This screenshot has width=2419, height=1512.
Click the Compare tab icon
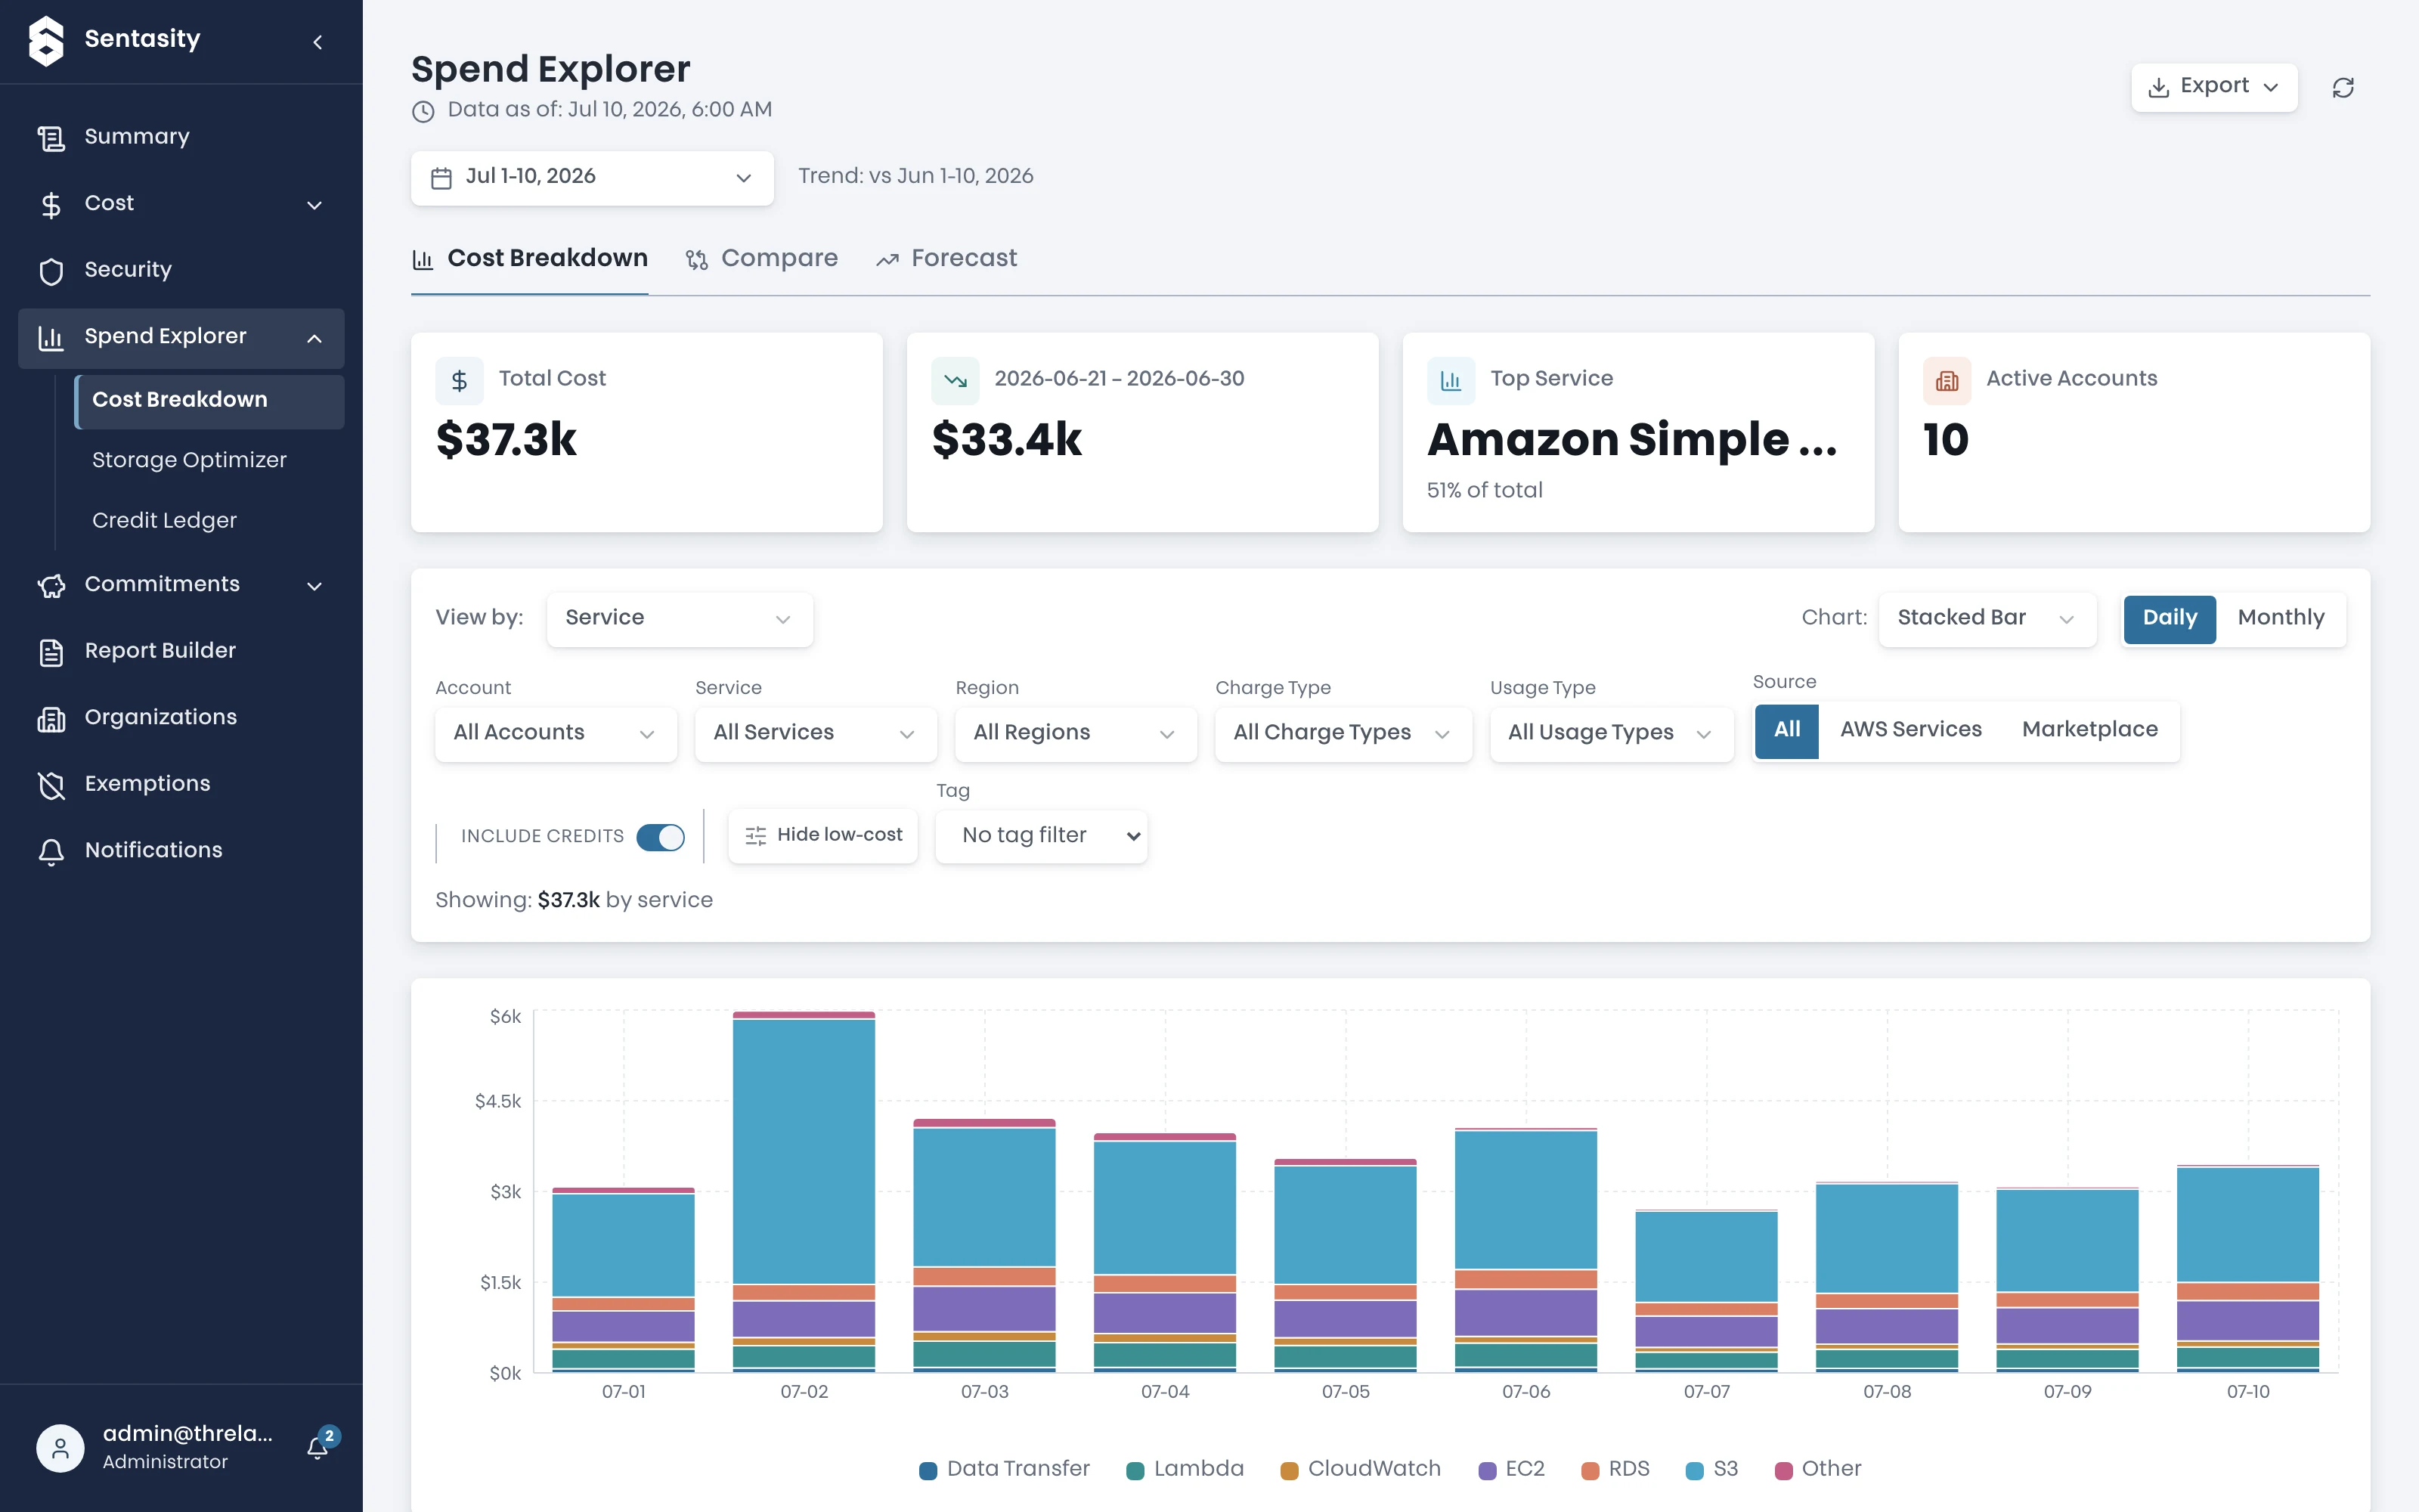tap(697, 260)
